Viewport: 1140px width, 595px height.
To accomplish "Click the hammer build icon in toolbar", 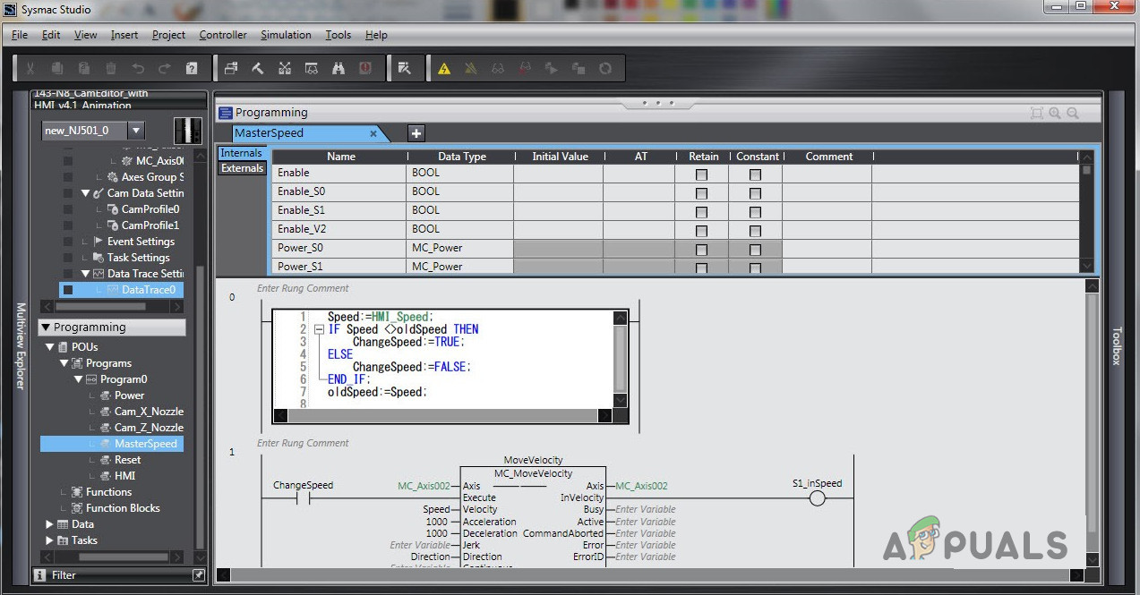I will [x=258, y=68].
